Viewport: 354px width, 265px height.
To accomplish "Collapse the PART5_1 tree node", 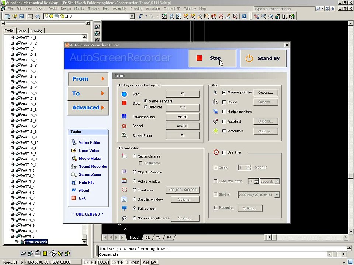I will coord(12,236).
